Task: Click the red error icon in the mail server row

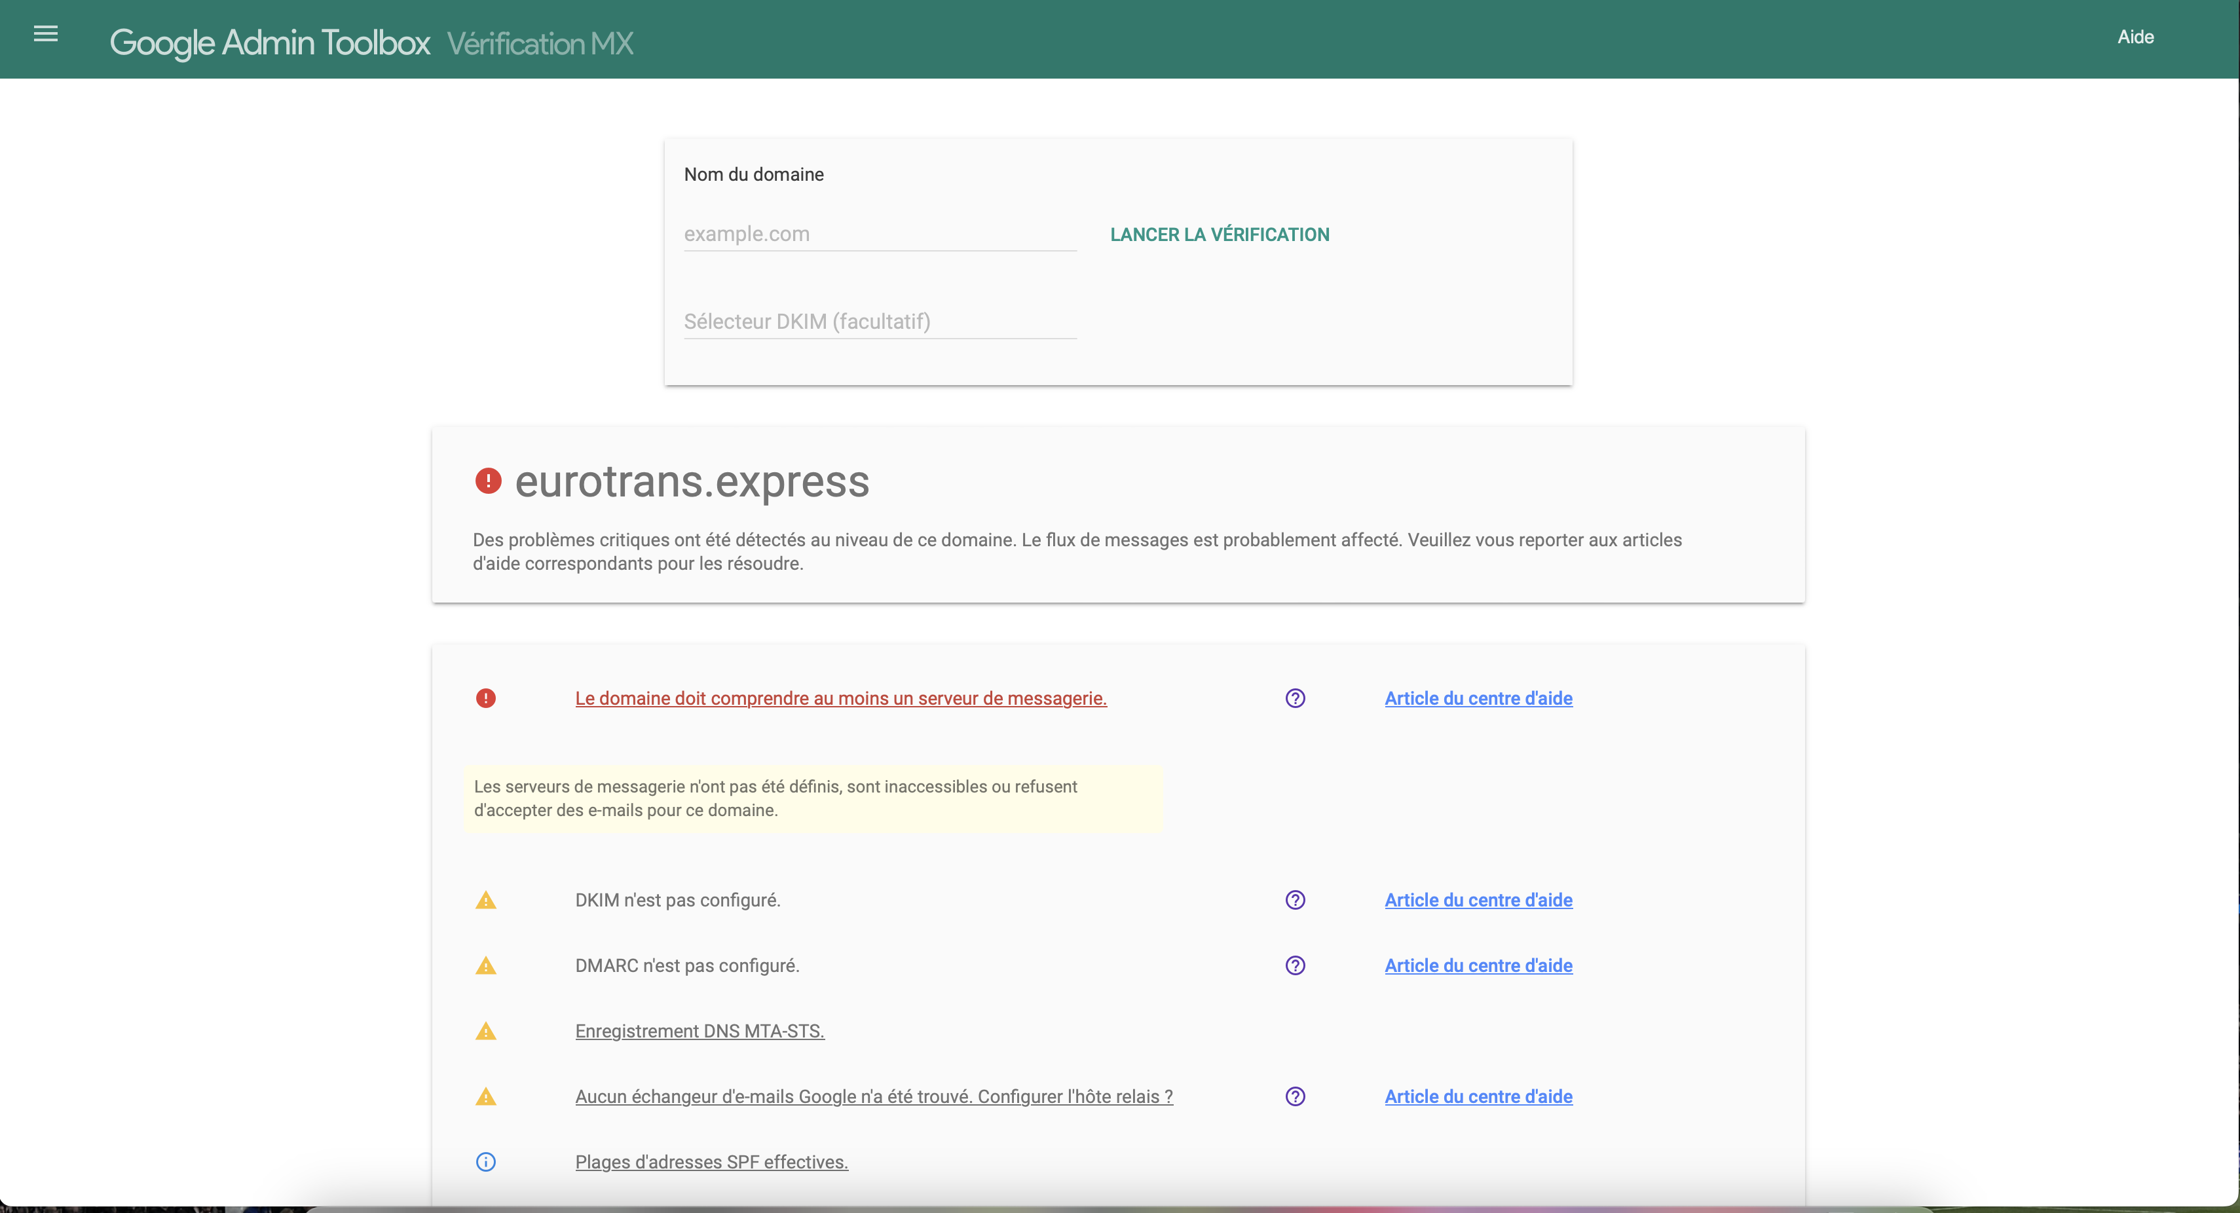Action: pos(485,698)
